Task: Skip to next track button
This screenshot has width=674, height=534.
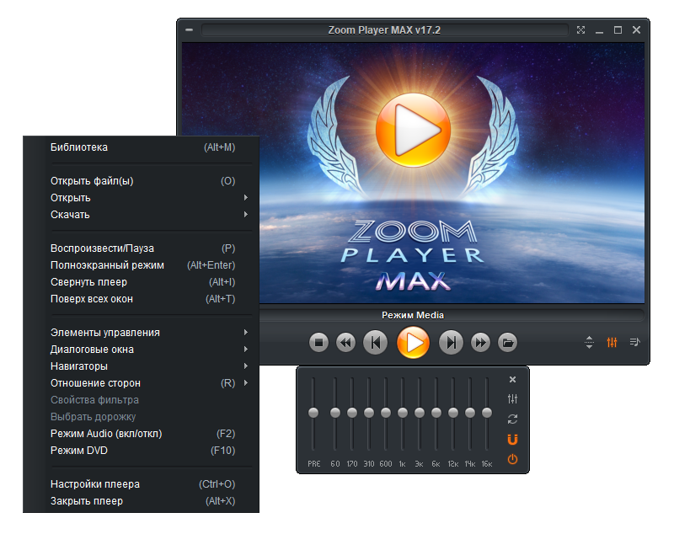Action: point(452,343)
